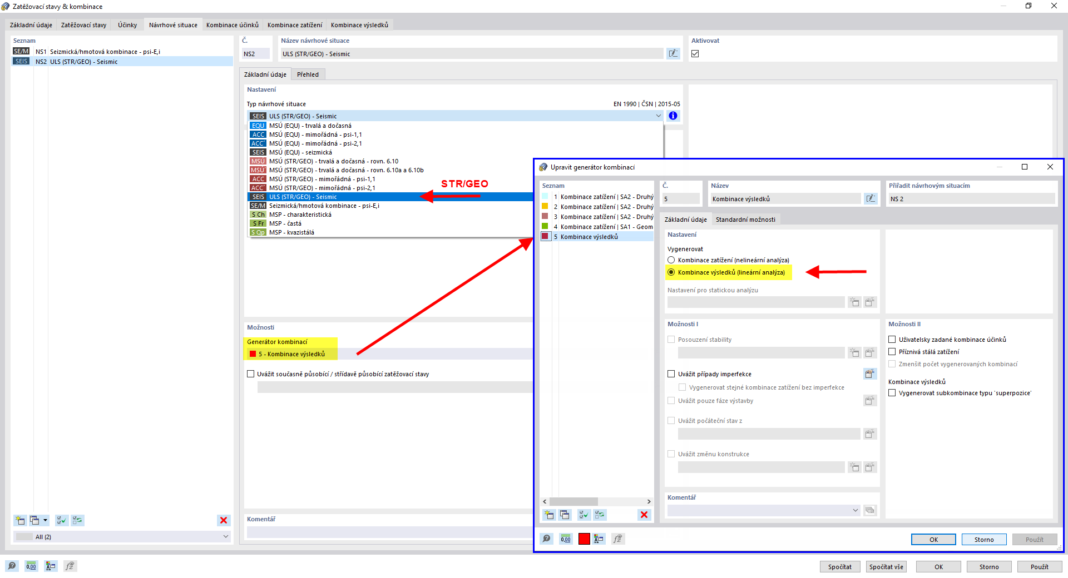Create new combination generator in dialog list toolbar
Image resolution: width=1068 pixels, height=578 pixels.
point(549,515)
